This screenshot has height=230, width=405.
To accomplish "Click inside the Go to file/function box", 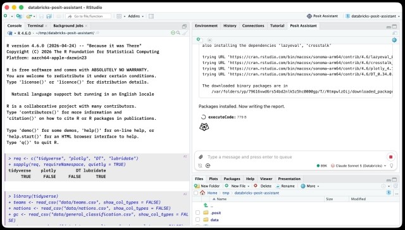I will (x=89, y=16).
